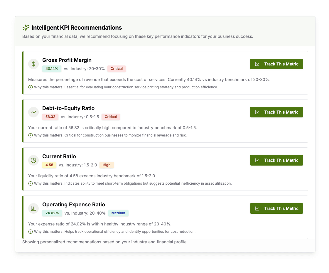The image size is (329, 273).
Task: Click the chart icon on Debt-to-Equity's track button
Action: (x=257, y=112)
